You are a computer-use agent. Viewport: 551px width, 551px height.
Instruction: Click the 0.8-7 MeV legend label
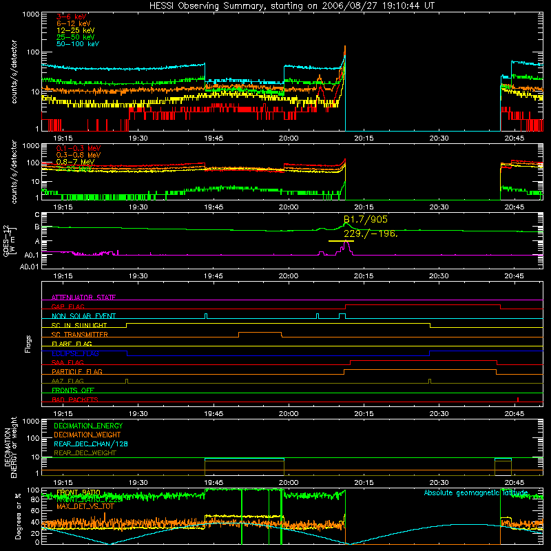click(x=75, y=162)
